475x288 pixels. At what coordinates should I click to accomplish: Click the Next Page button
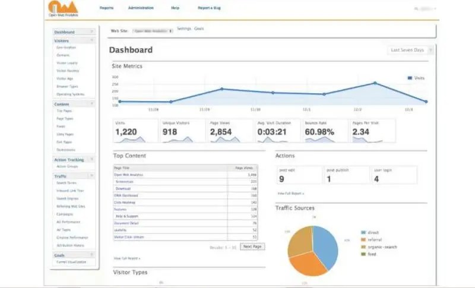click(x=252, y=246)
